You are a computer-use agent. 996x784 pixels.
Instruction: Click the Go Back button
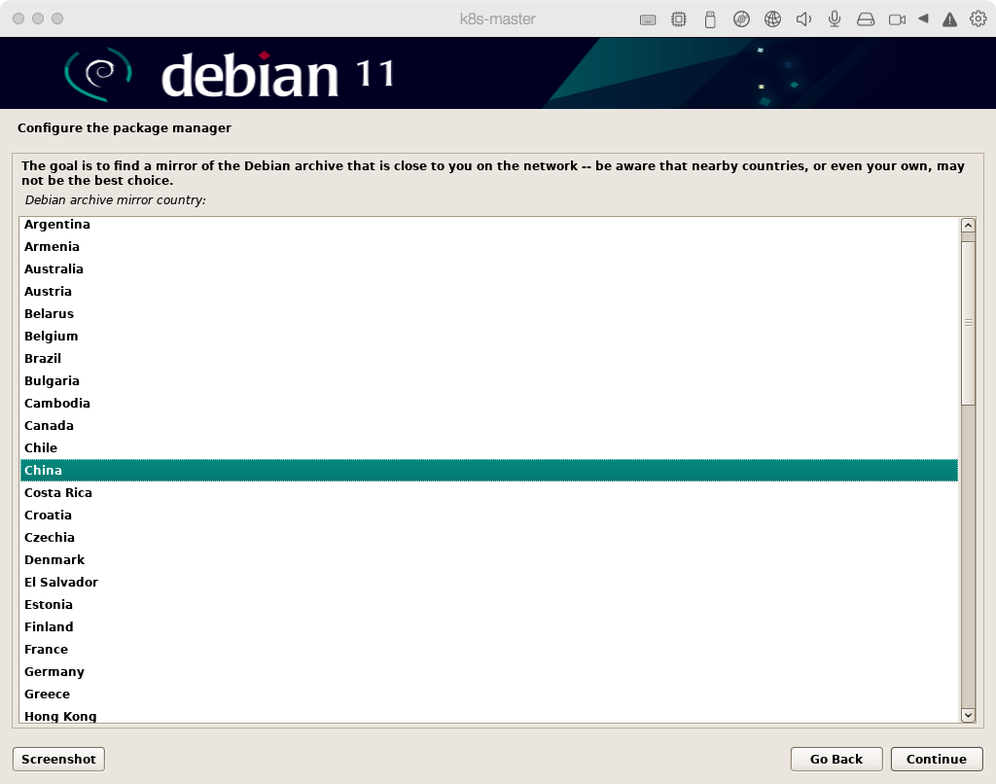click(836, 760)
